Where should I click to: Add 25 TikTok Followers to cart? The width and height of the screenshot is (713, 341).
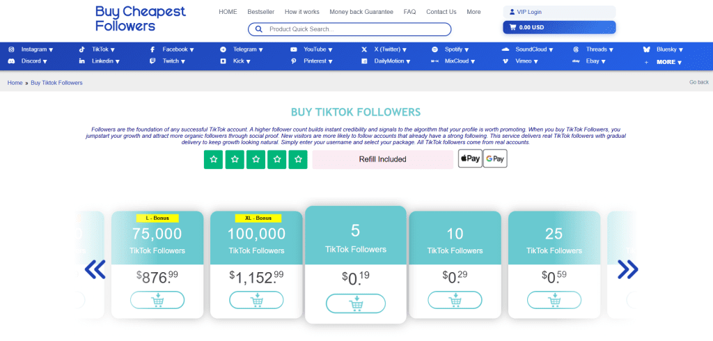[x=554, y=300]
